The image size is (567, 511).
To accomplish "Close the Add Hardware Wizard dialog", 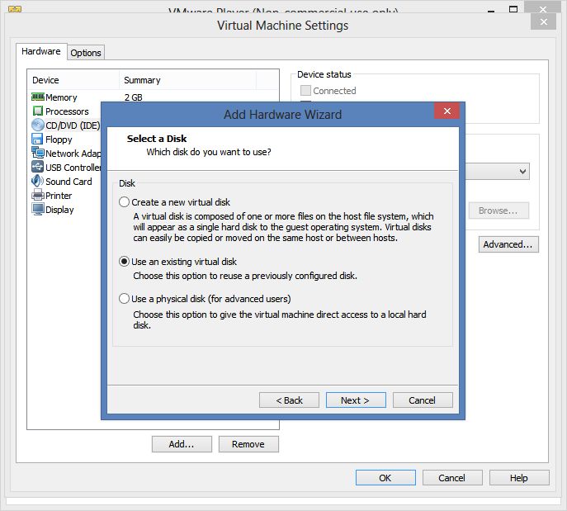I will coord(447,111).
